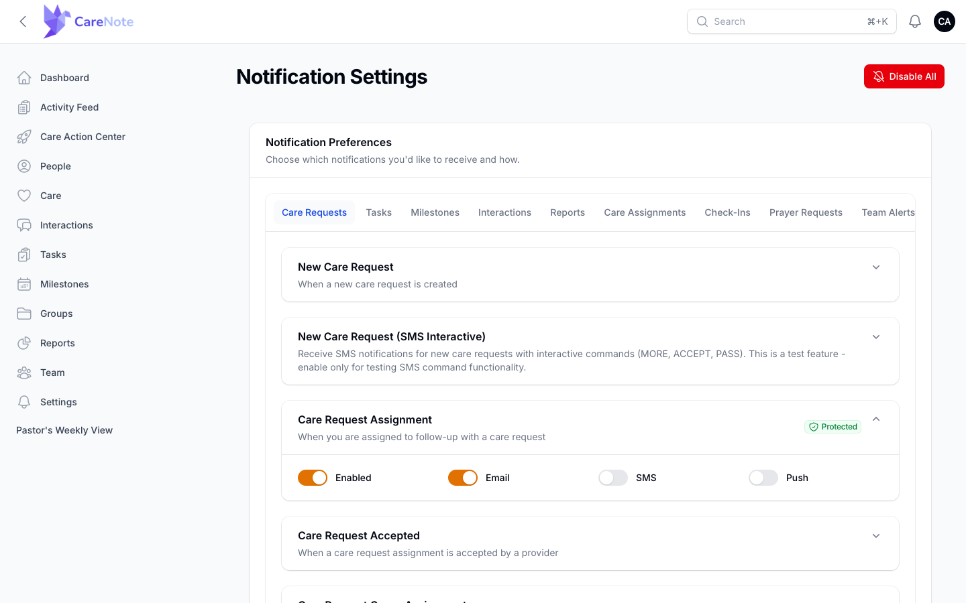Click the Dashboard house icon
The height and width of the screenshot is (603, 966).
pyautogui.click(x=24, y=78)
